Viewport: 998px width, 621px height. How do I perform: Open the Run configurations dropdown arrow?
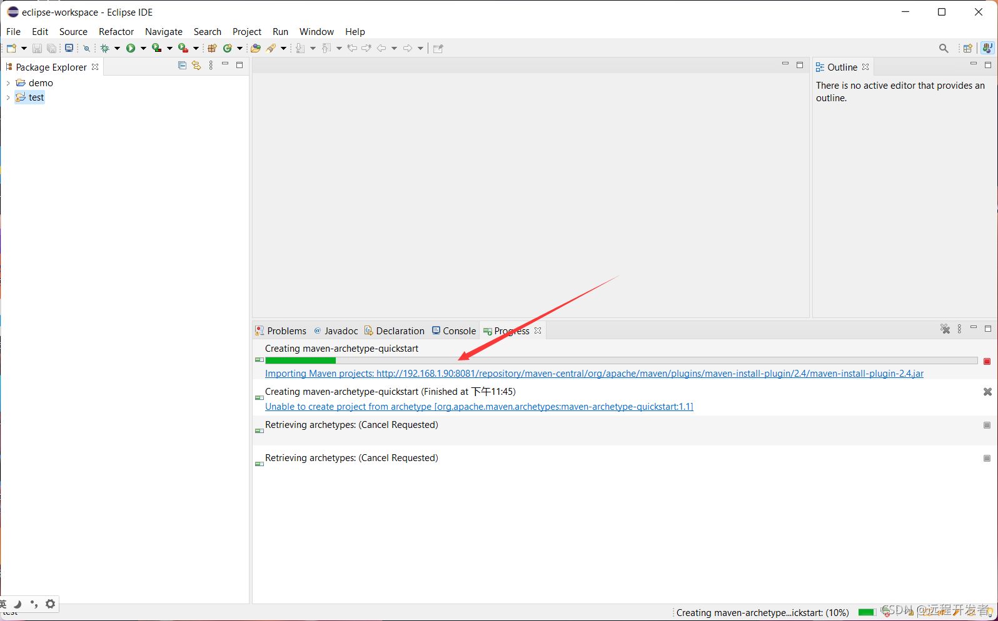[143, 48]
